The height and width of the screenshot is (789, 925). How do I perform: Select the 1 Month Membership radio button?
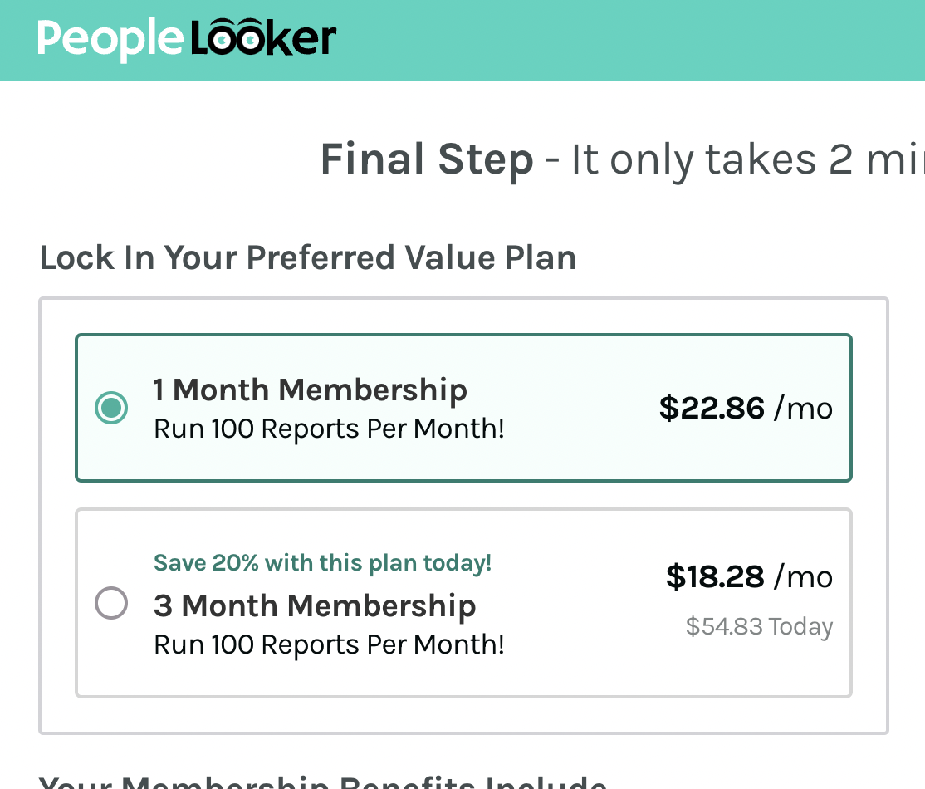(111, 408)
